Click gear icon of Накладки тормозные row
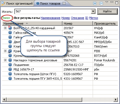The height and width of the screenshot is (104, 120). pyautogui.click(x=10, y=60)
